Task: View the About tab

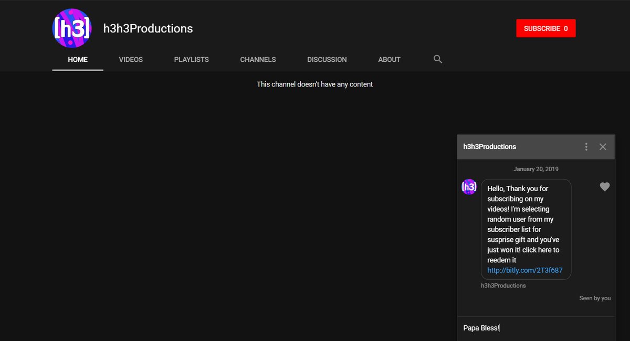Action: (x=390, y=60)
